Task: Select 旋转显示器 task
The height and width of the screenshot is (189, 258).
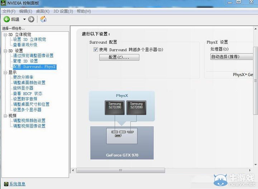Action: [23, 88]
